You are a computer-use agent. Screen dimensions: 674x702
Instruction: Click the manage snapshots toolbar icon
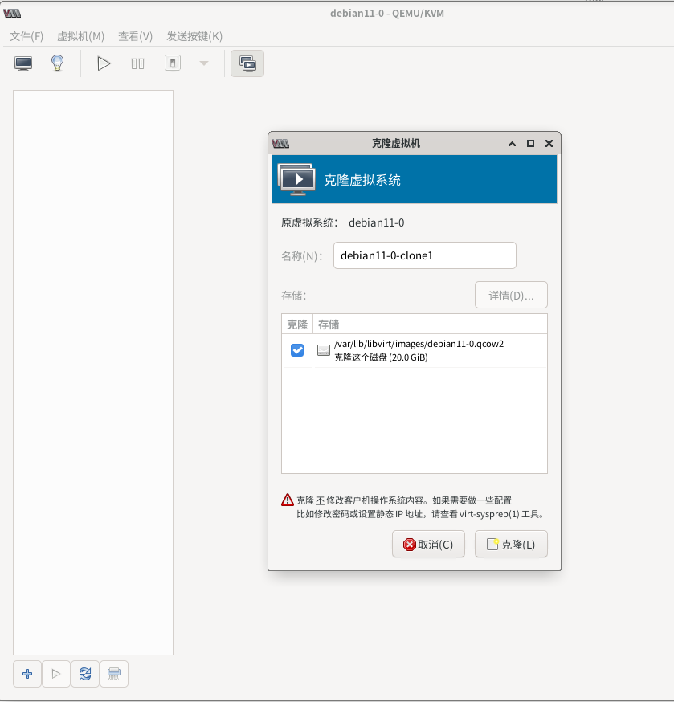click(247, 63)
